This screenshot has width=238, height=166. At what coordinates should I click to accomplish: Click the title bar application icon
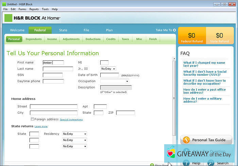tap(4, 4)
